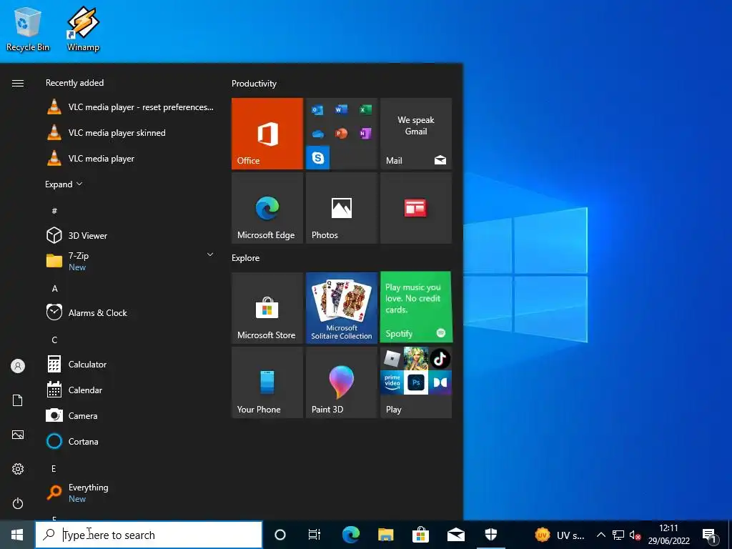Open Pictures from the Start sidebar
The height and width of the screenshot is (549, 732).
tap(18, 435)
